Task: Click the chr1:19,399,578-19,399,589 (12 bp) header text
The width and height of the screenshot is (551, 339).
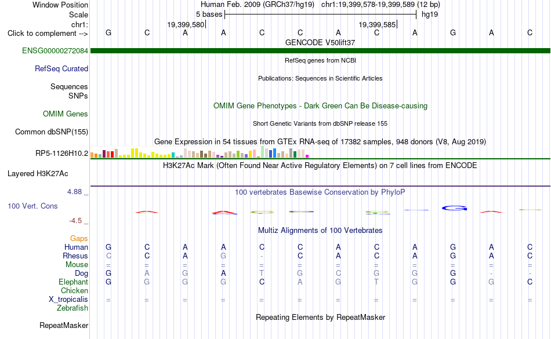Action: click(380, 5)
